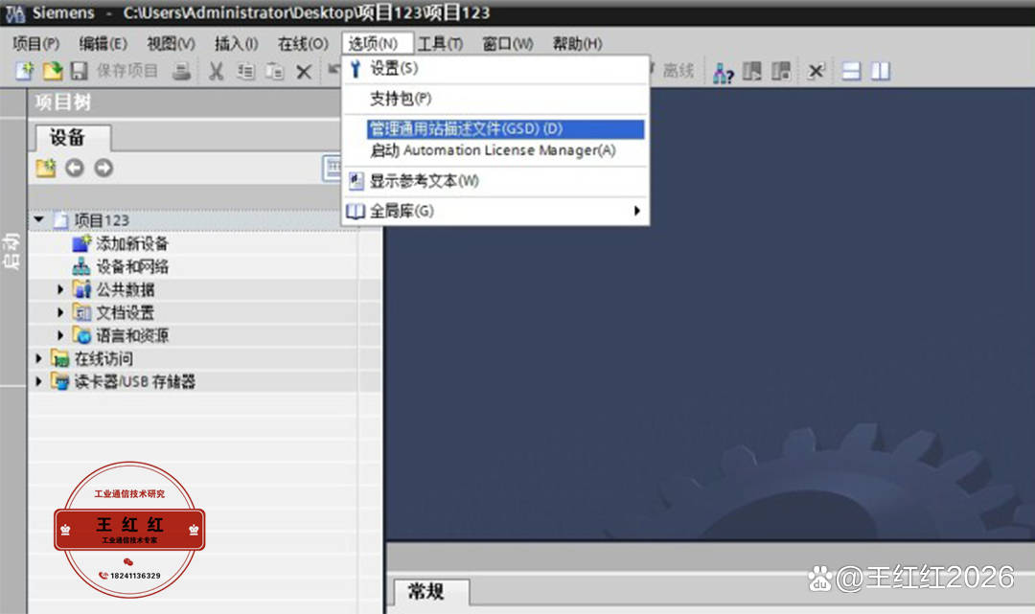Click the 启动 vertical side tab
1035x614 pixels.
[12, 251]
